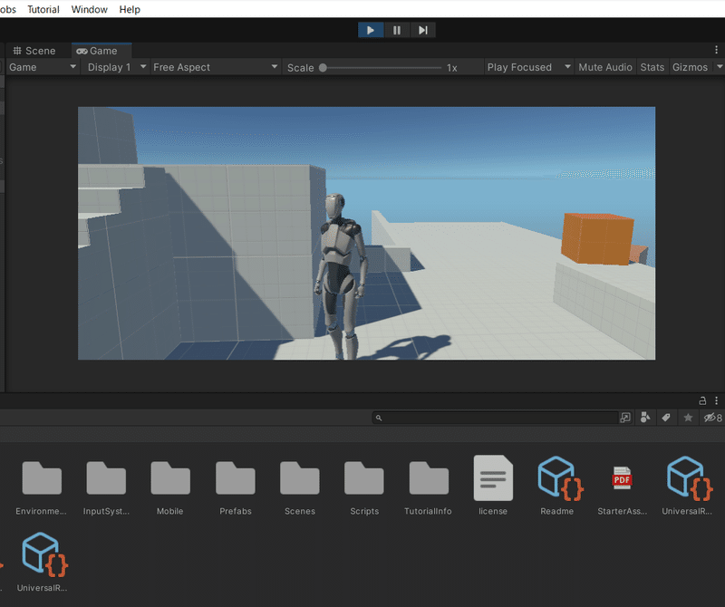The height and width of the screenshot is (607, 725).
Task: Open search by type filter
Action: click(x=645, y=418)
